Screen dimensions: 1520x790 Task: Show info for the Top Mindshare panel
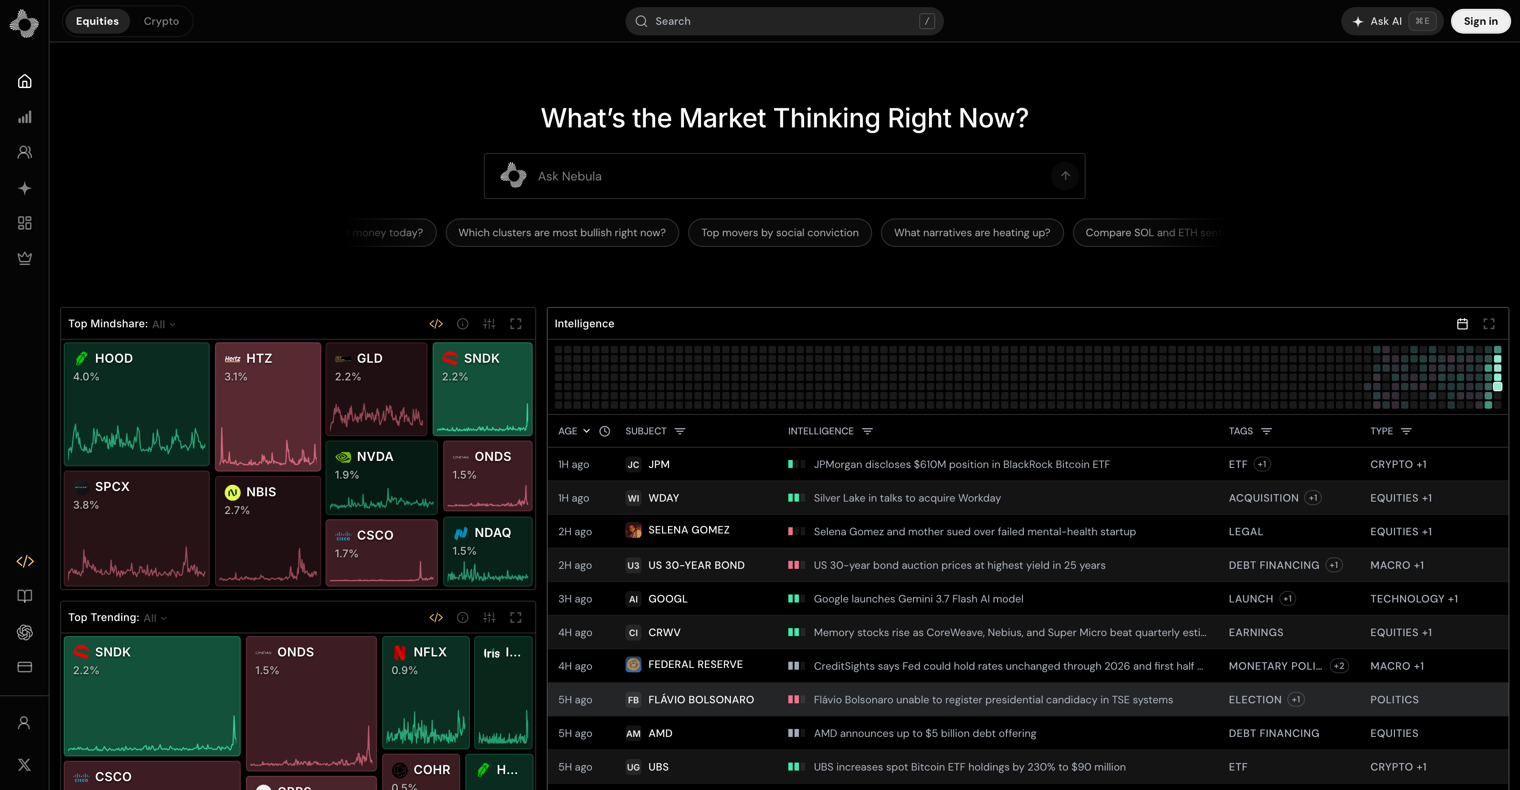[x=463, y=324]
